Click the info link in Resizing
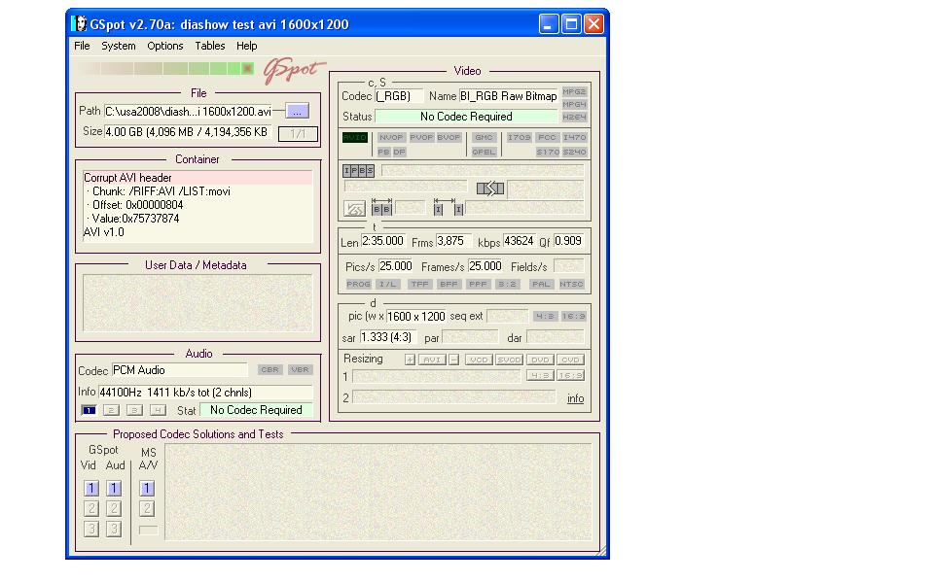The image size is (934, 583). (575, 398)
